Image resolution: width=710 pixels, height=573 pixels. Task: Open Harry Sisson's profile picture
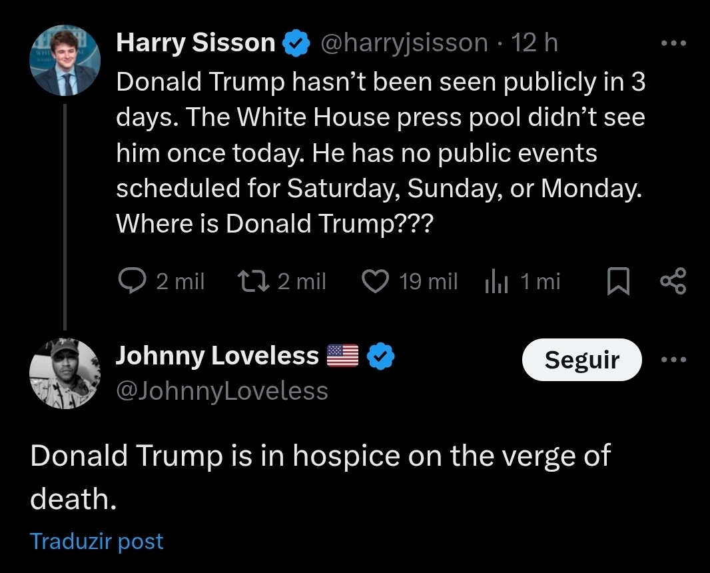pyautogui.click(x=65, y=61)
